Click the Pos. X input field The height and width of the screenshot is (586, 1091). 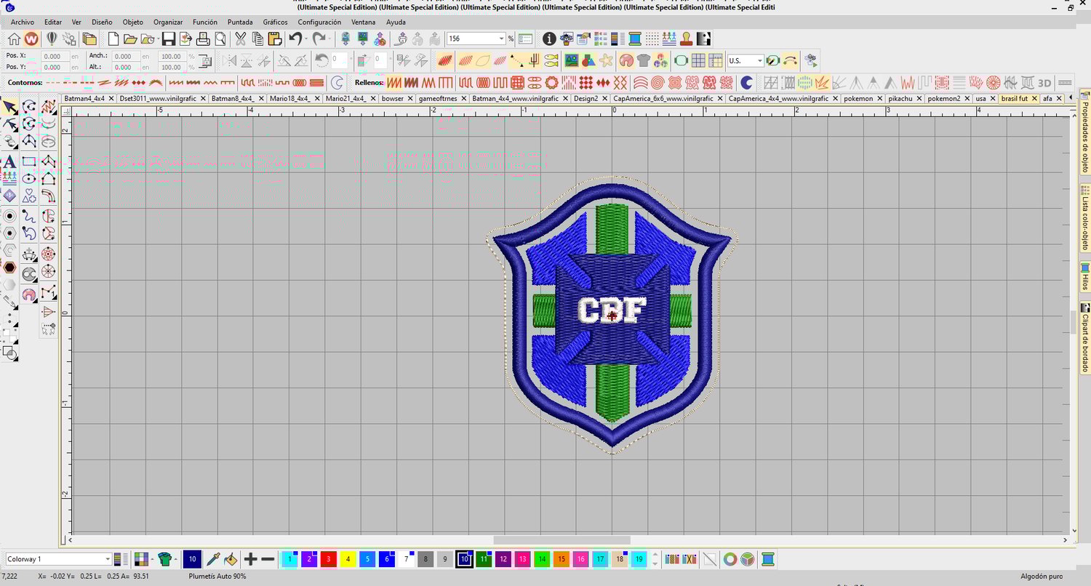tap(55, 56)
